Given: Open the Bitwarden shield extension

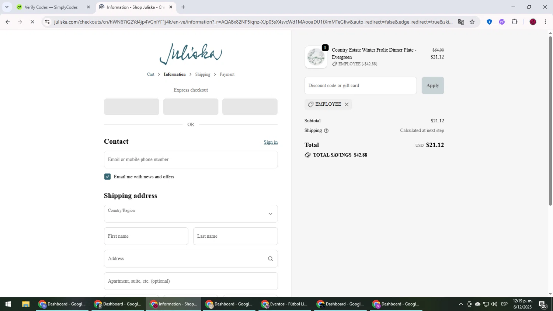Looking at the screenshot, I should 489,22.
